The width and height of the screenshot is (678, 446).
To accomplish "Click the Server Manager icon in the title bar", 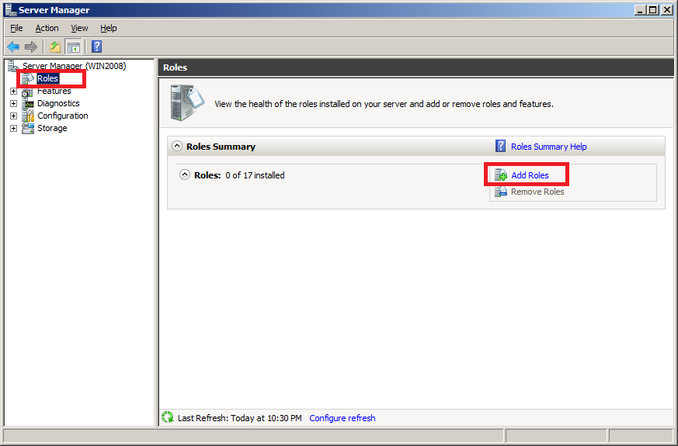I will click(x=11, y=9).
